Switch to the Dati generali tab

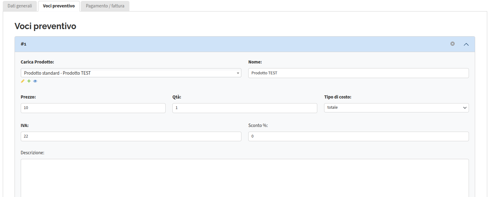pyautogui.click(x=20, y=6)
